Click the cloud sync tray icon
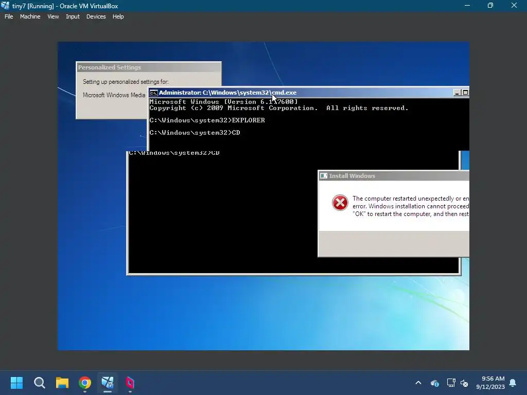Screen dimensions: 527x395 point(434,383)
